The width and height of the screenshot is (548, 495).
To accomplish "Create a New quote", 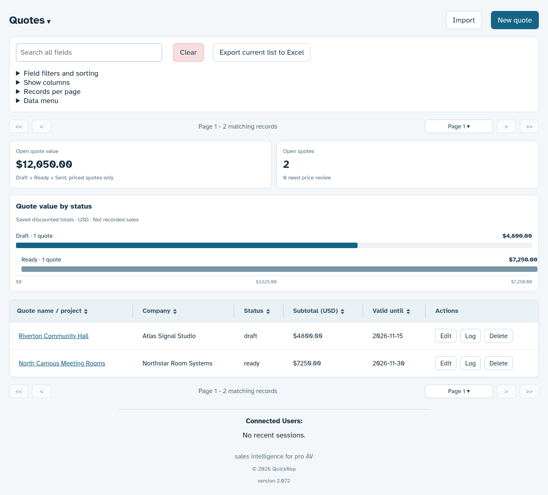I will (515, 20).
